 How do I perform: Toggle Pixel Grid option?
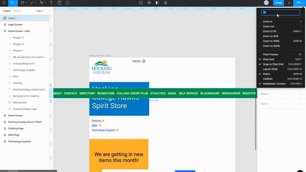[281, 59]
